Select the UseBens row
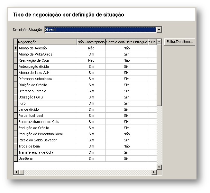 pos(85,158)
